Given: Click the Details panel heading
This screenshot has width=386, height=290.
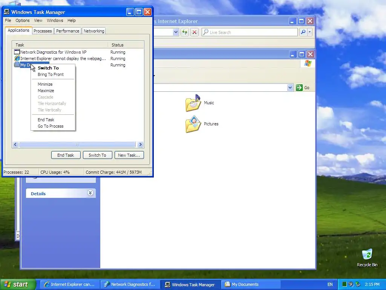Looking at the screenshot, I should point(38,194).
